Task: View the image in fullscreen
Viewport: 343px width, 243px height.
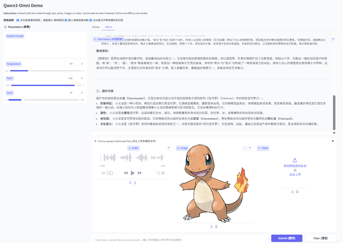Action: (x=245, y=148)
